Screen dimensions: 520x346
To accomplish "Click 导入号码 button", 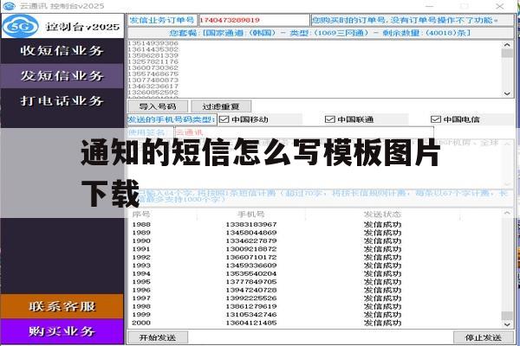I will point(158,106).
